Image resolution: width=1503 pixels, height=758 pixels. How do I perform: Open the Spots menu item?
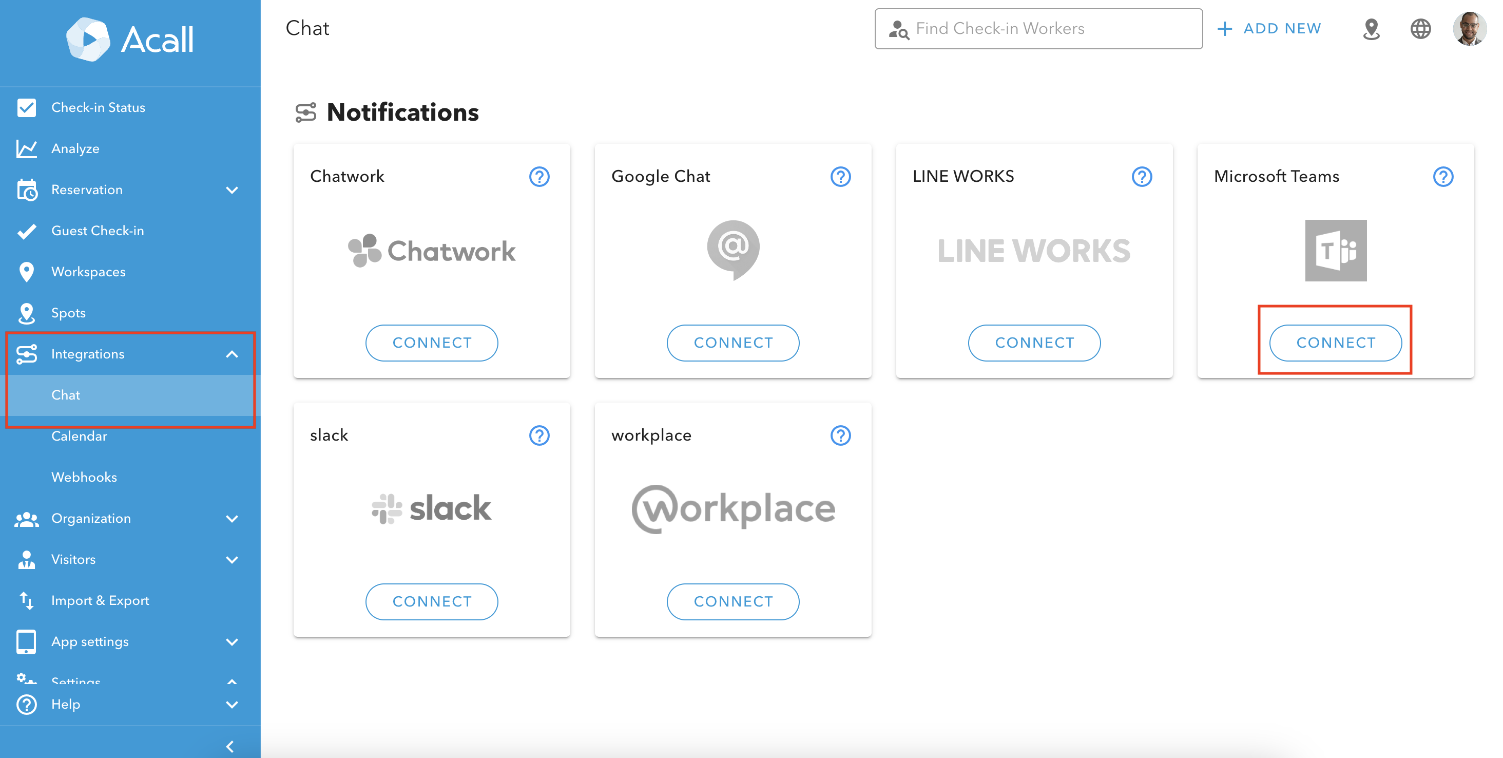click(x=130, y=313)
